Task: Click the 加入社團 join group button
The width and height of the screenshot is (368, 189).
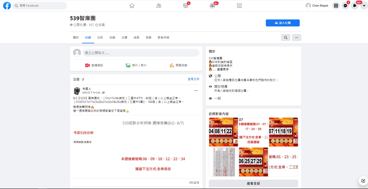Action: 283,23
